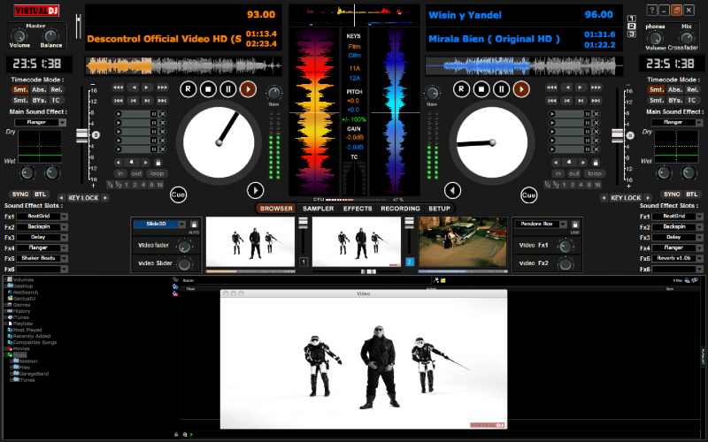This screenshot has width=708, height=442.
Task: Click the left deck orange waveform overview
Action: click(x=183, y=66)
